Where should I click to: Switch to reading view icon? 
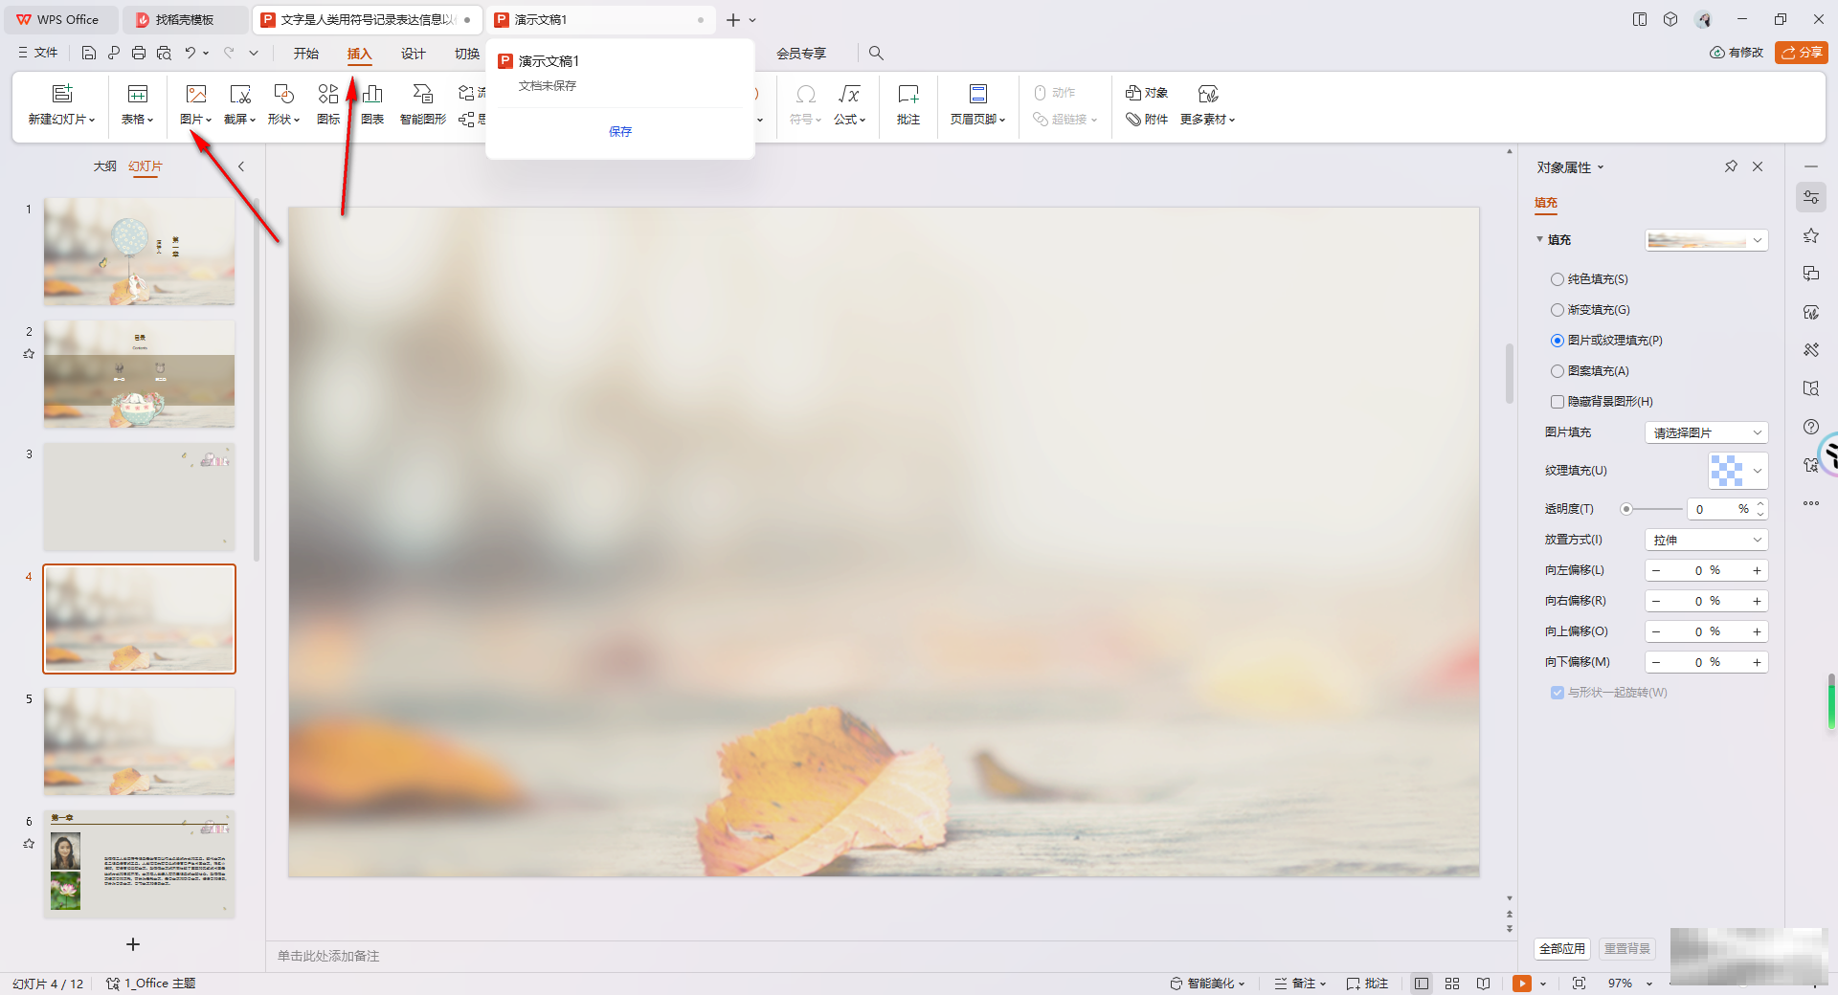[1483, 984]
